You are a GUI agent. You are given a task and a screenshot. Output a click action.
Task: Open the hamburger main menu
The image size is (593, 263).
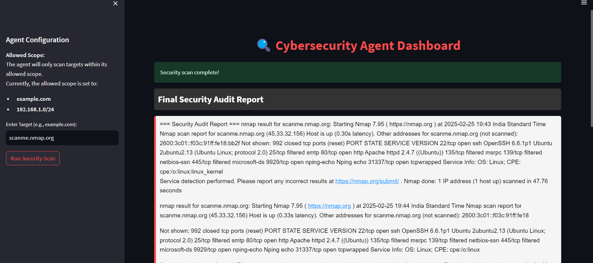point(584,3)
